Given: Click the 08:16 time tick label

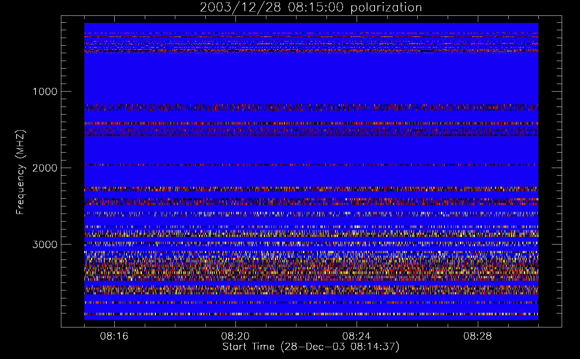Looking at the screenshot, I should point(114,336).
